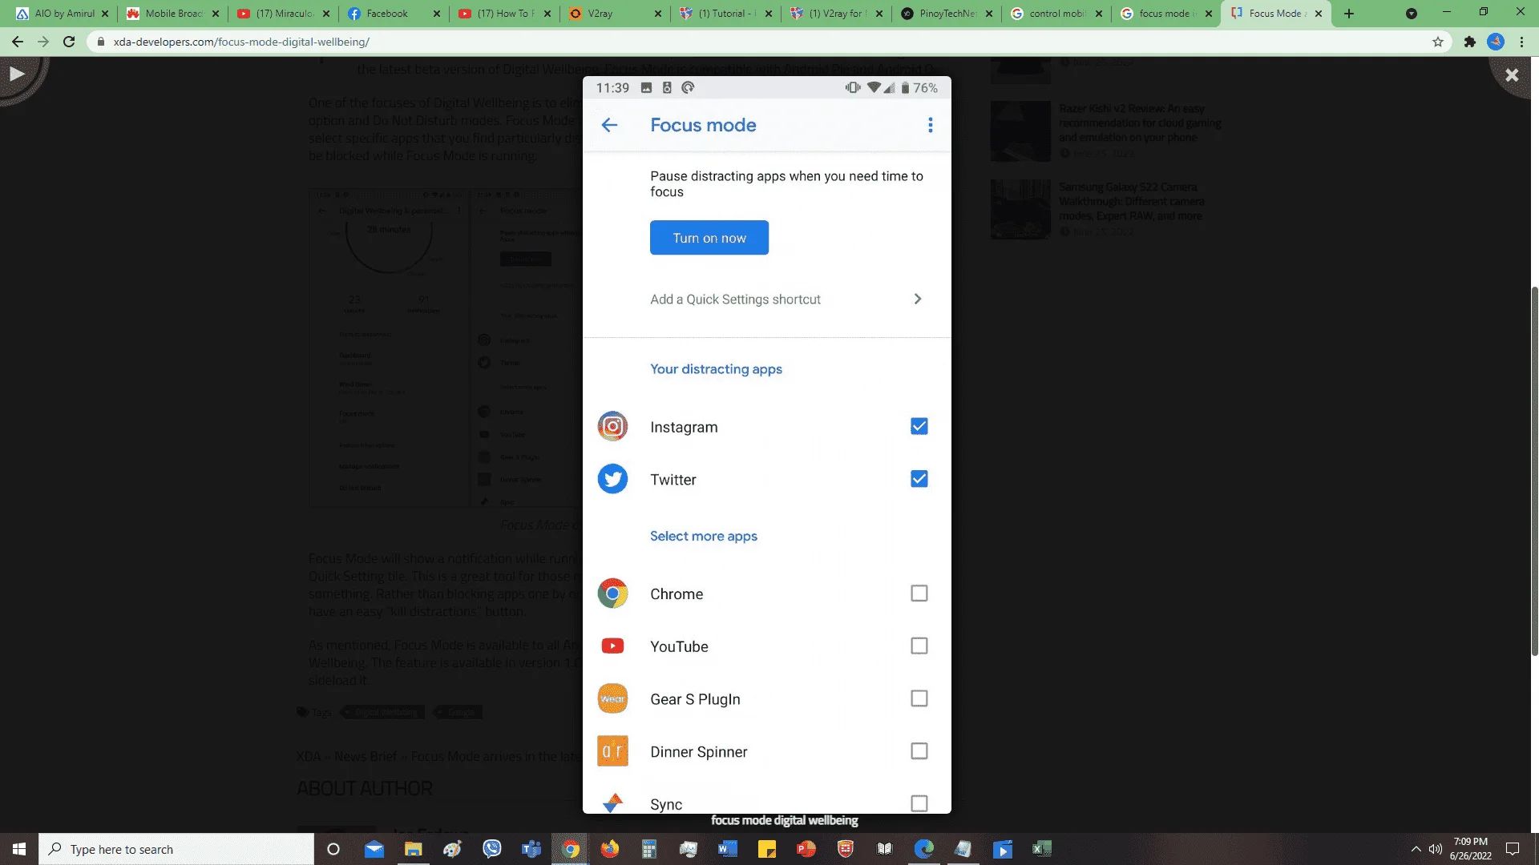Go back in browser history
1539x865 pixels.
pos(18,42)
